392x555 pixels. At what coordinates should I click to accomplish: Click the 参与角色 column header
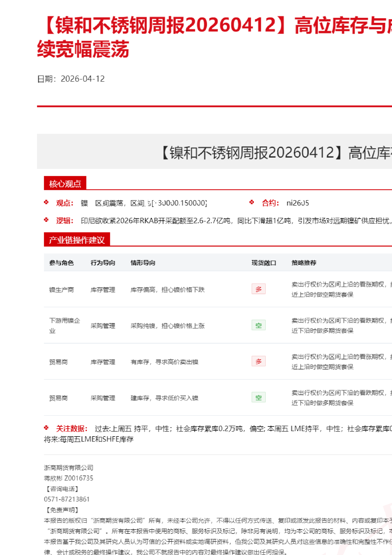click(x=61, y=263)
